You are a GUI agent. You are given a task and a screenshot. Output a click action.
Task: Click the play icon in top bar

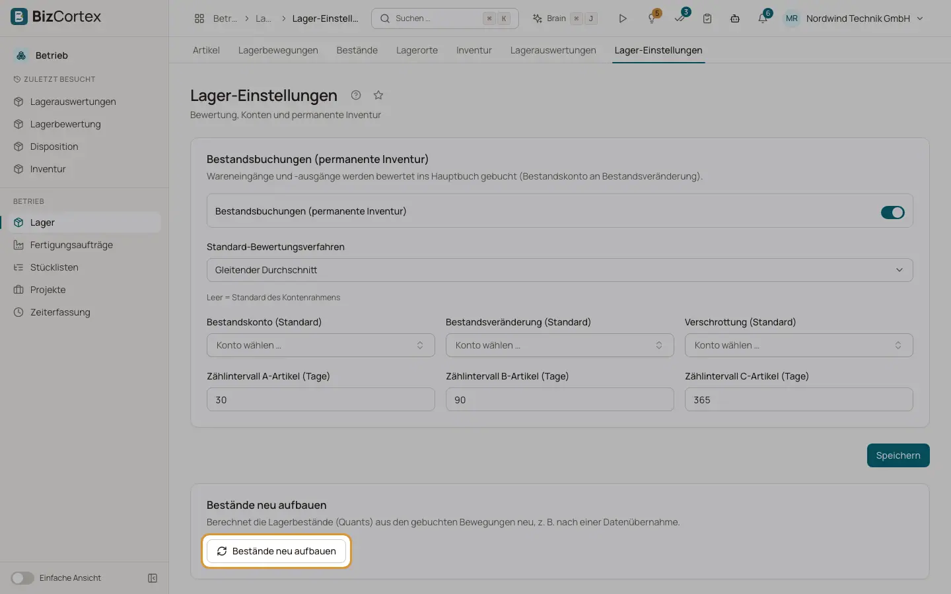point(622,18)
